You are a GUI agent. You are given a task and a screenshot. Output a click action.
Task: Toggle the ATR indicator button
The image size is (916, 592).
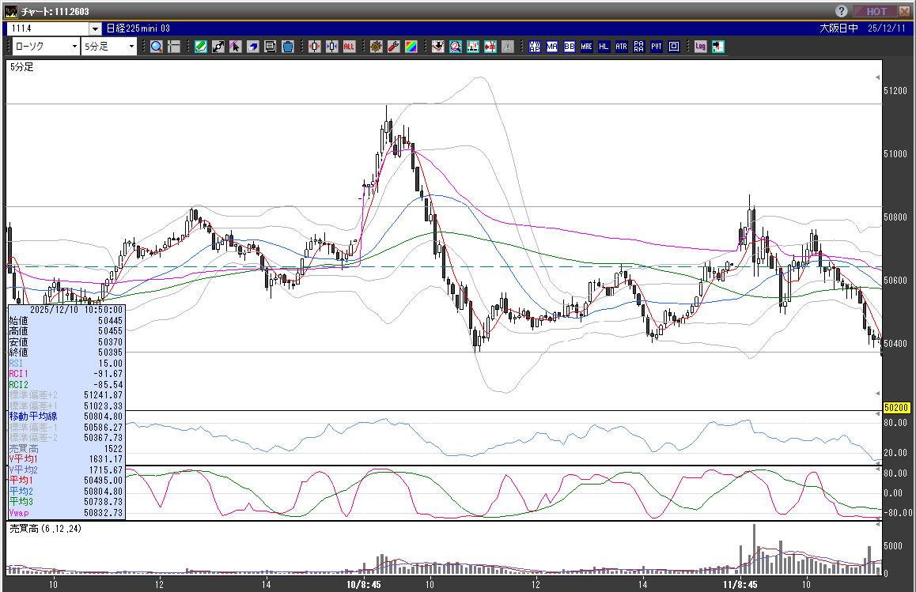click(621, 47)
